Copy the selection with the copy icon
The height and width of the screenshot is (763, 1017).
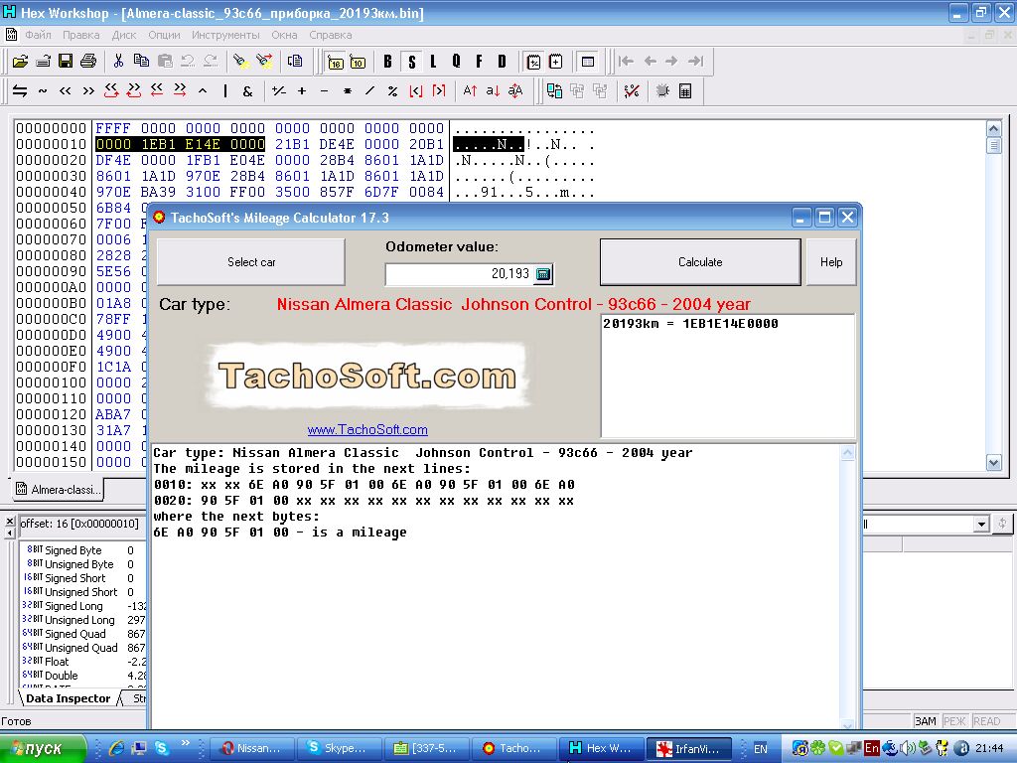(x=141, y=62)
